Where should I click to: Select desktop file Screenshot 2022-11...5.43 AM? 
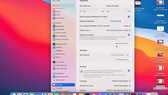tap(160, 71)
